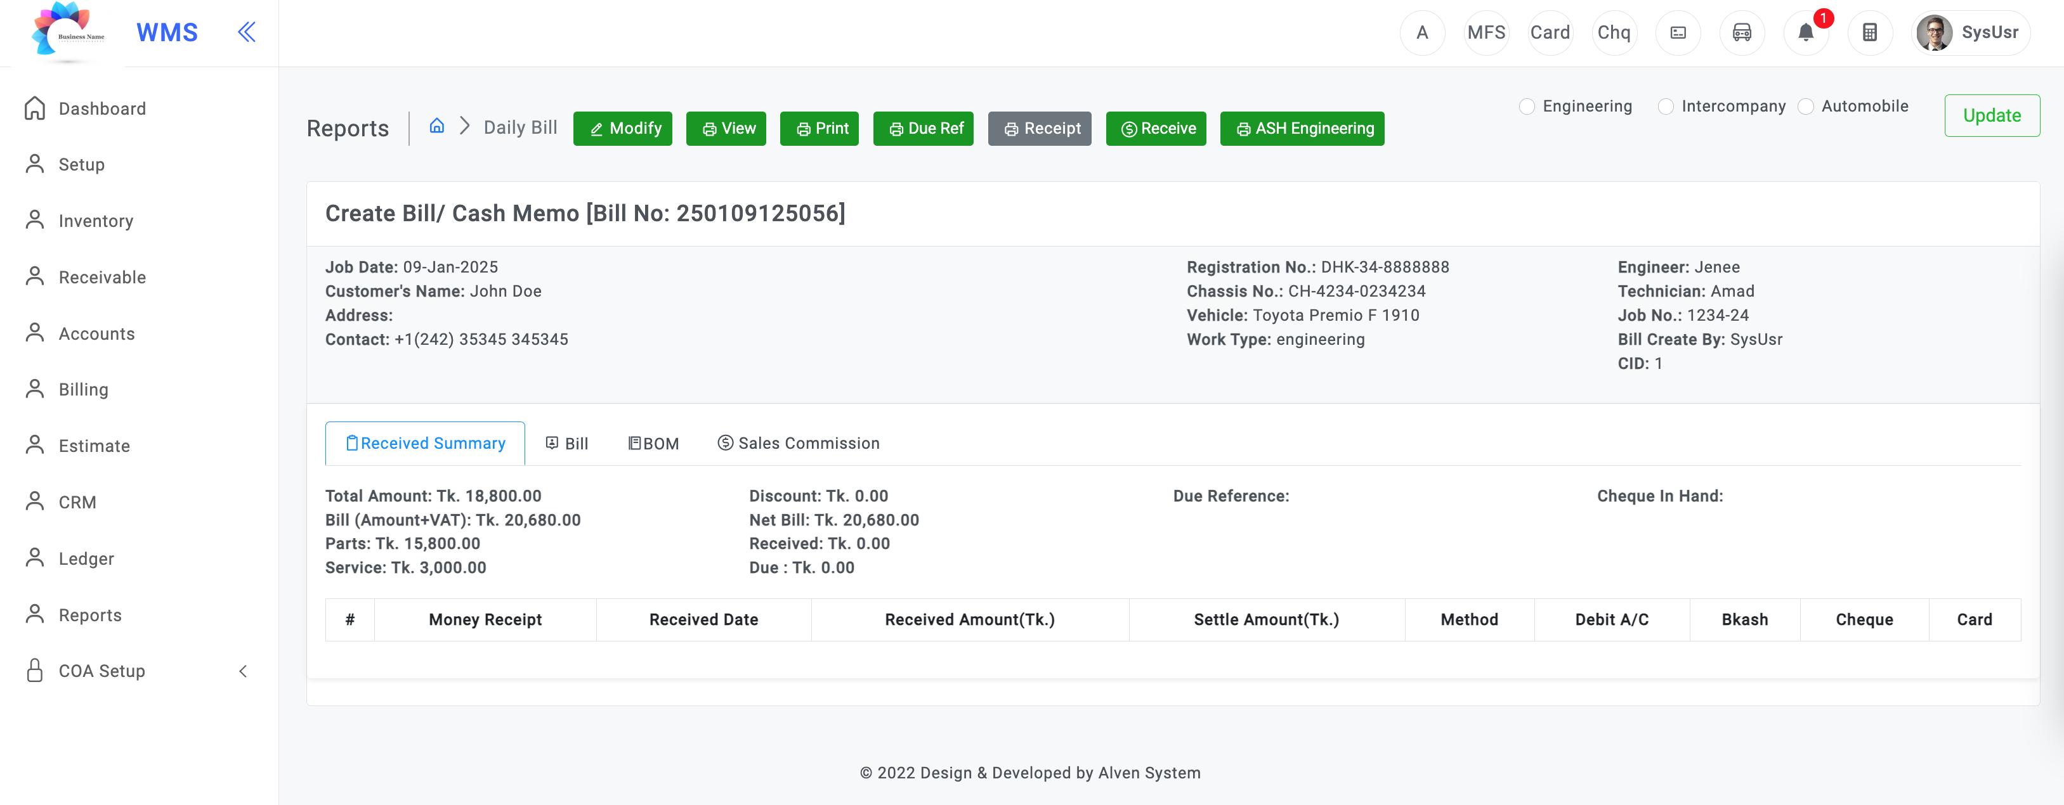Click the car icon in top bar
Image resolution: width=2064 pixels, height=805 pixels.
click(1742, 33)
